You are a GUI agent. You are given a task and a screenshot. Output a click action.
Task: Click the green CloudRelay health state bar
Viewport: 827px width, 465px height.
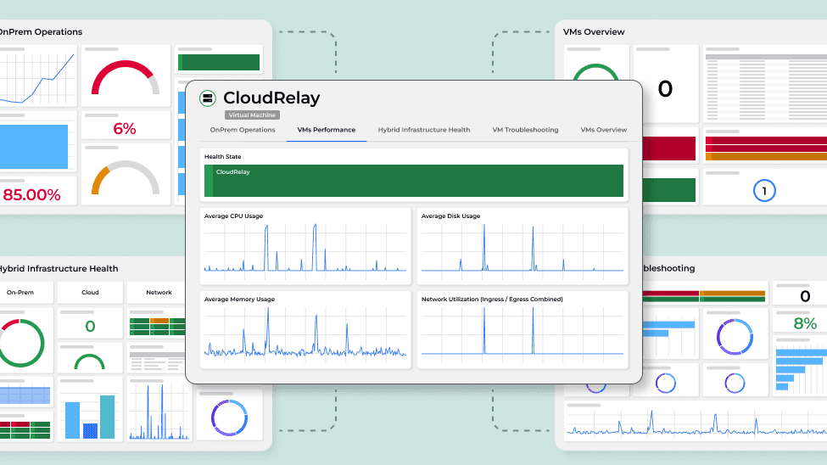click(x=414, y=181)
